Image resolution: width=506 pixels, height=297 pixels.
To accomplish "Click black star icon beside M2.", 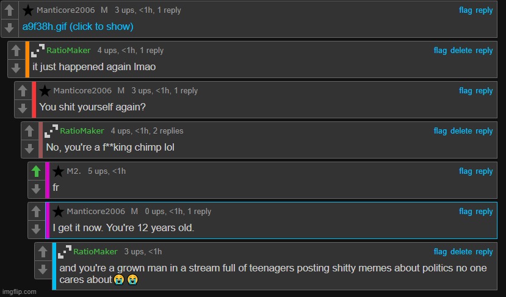I will [x=59, y=171].
